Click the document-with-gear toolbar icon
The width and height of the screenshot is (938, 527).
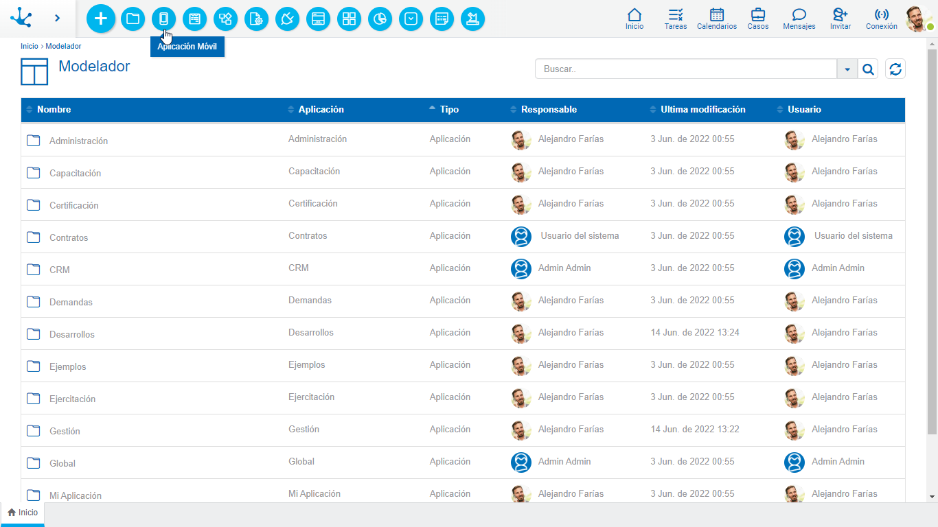click(257, 19)
